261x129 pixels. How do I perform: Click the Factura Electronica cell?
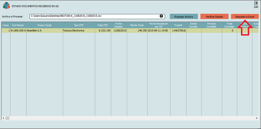(x=74, y=30)
